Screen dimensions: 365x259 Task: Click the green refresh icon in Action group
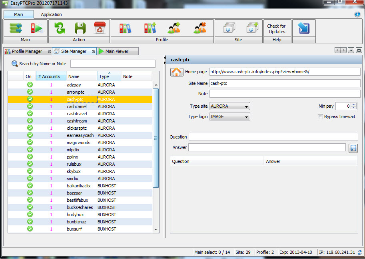[x=60, y=28]
